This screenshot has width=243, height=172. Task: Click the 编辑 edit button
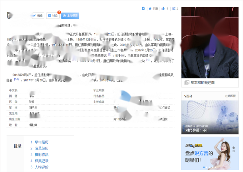click(38, 16)
